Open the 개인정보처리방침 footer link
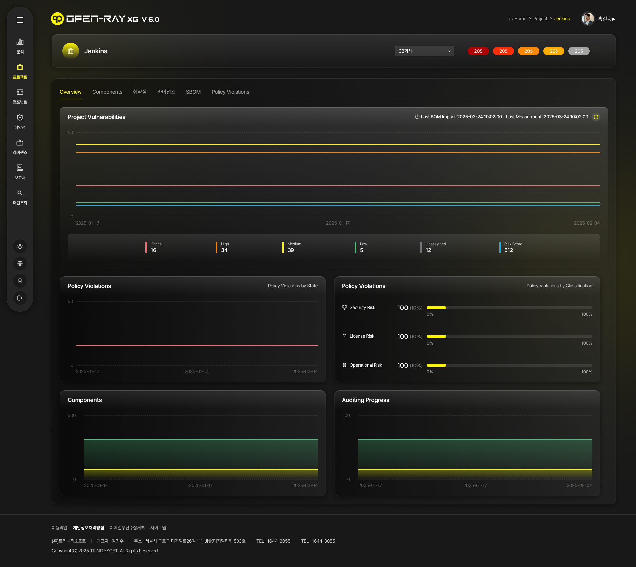The height and width of the screenshot is (567, 636). click(88, 528)
